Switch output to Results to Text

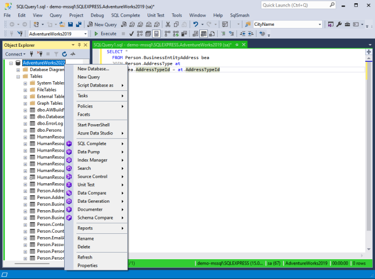[x=196, y=34]
